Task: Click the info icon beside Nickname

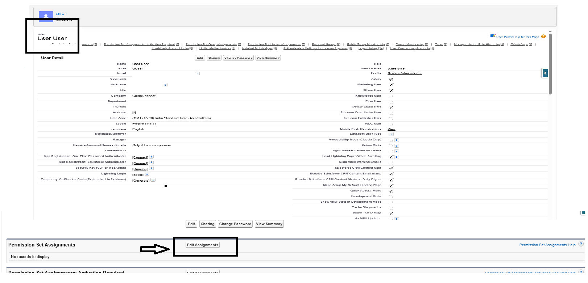Action: point(165,85)
